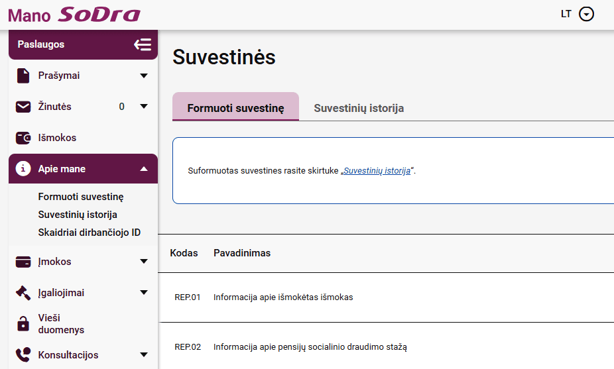This screenshot has height=369, width=614.
Task: Click the Įmokos card icon
Action: click(x=23, y=262)
